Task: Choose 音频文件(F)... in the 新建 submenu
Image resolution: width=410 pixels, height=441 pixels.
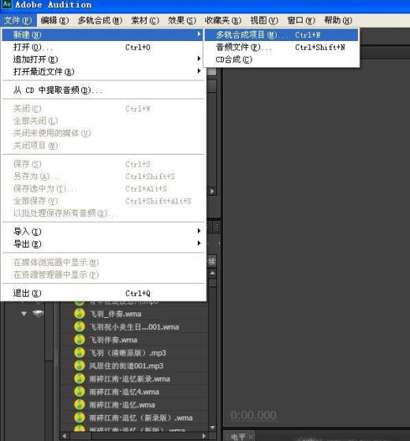Action: [x=281, y=47]
